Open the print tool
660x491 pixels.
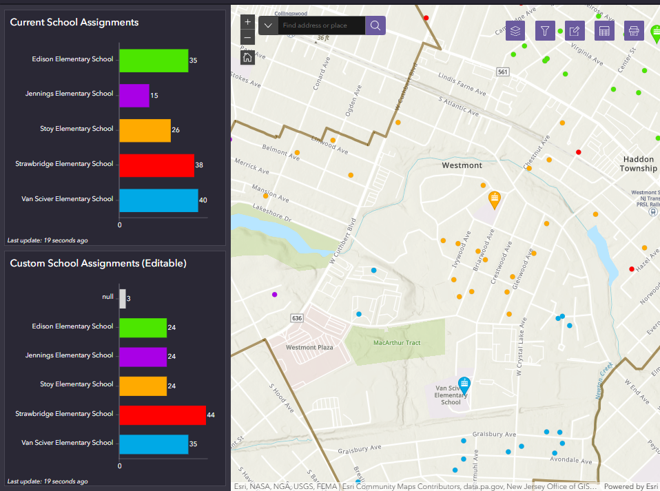click(x=634, y=31)
